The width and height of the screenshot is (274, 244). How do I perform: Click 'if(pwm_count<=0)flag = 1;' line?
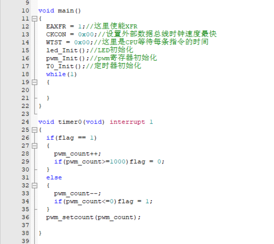point(103,201)
